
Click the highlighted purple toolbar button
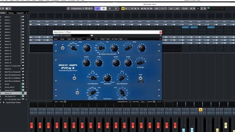pyautogui.click(x=97, y=8)
